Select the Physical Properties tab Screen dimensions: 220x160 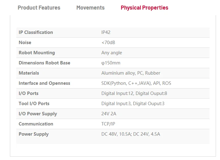tap(144, 8)
